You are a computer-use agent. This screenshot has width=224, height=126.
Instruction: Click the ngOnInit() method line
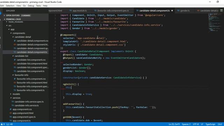(71, 84)
